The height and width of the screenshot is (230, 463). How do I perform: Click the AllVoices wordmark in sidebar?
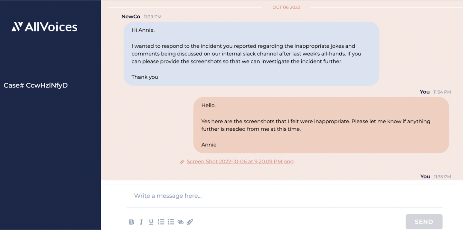click(51, 27)
